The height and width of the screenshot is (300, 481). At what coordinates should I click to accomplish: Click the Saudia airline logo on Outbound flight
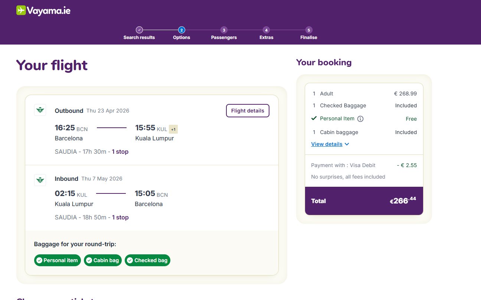(40, 110)
